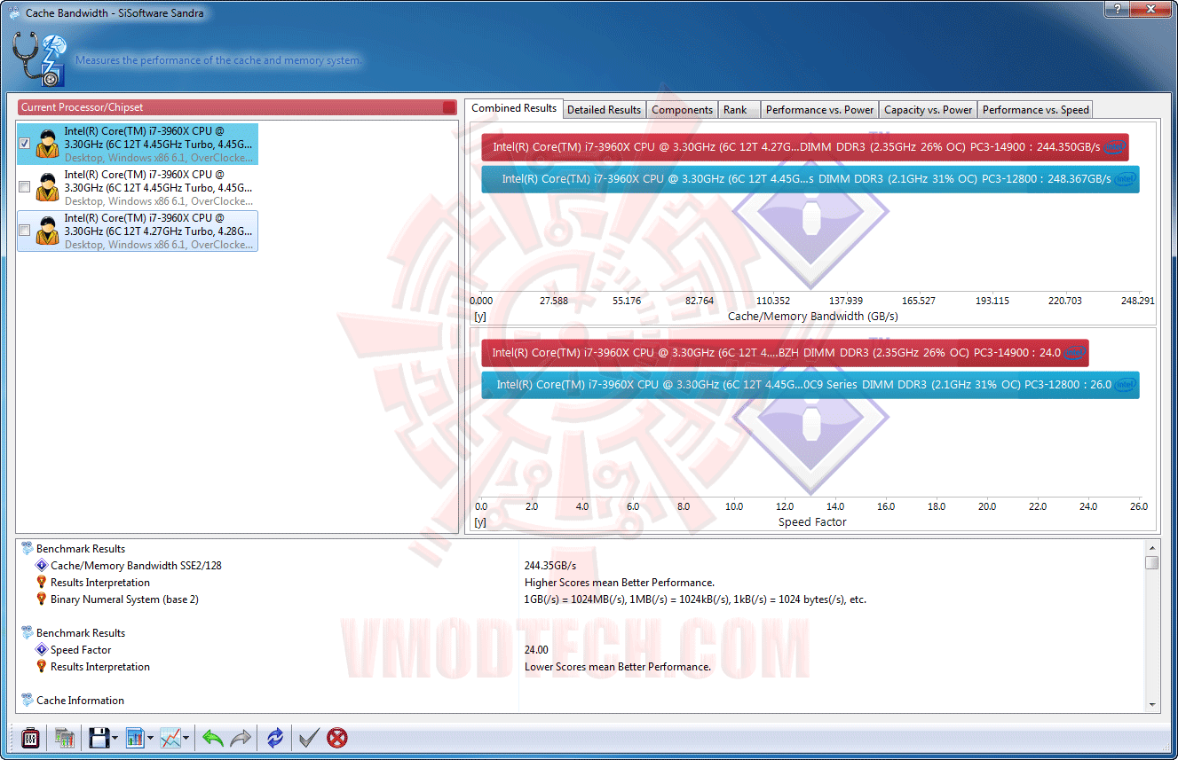Click the Intel logo on the 26.0 bar
The height and width of the screenshot is (760, 1178).
pyautogui.click(x=1126, y=385)
